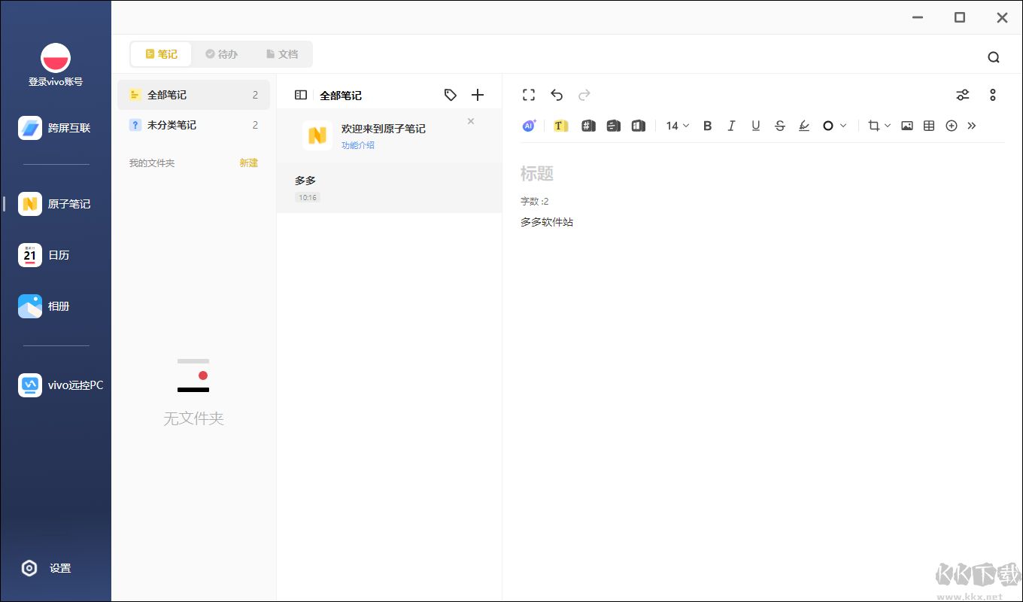The width and height of the screenshot is (1023, 602).
Task: Open the 功能介绍 link
Action: (358, 145)
